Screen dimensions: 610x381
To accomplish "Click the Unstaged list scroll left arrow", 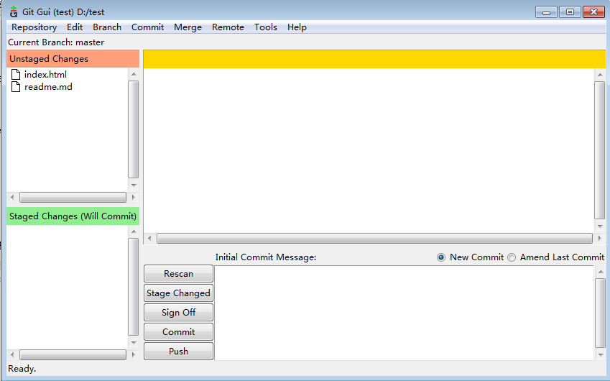I will [12, 197].
